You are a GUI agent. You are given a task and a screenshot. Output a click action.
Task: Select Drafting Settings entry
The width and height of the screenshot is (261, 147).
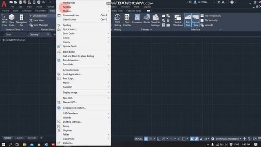coord(84,122)
